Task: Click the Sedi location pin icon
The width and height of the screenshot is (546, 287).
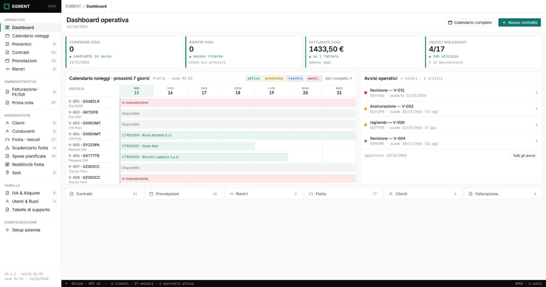Action: pos(7,173)
